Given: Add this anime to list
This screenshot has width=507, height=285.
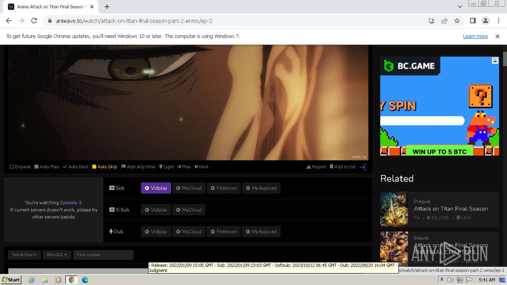Looking at the screenshot, I should 343,167.
